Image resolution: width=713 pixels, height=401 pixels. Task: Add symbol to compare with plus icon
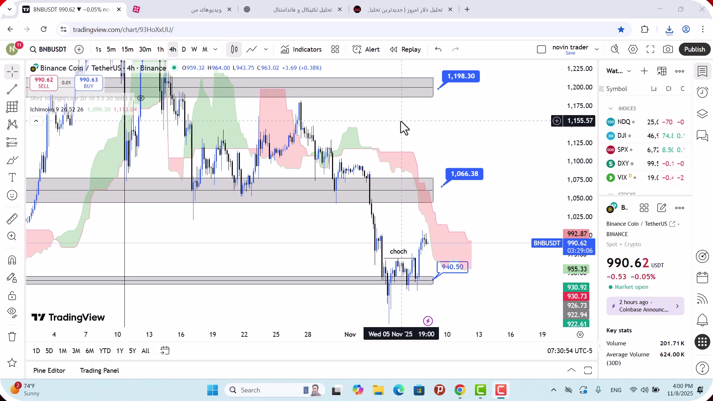tap(79, 49)
